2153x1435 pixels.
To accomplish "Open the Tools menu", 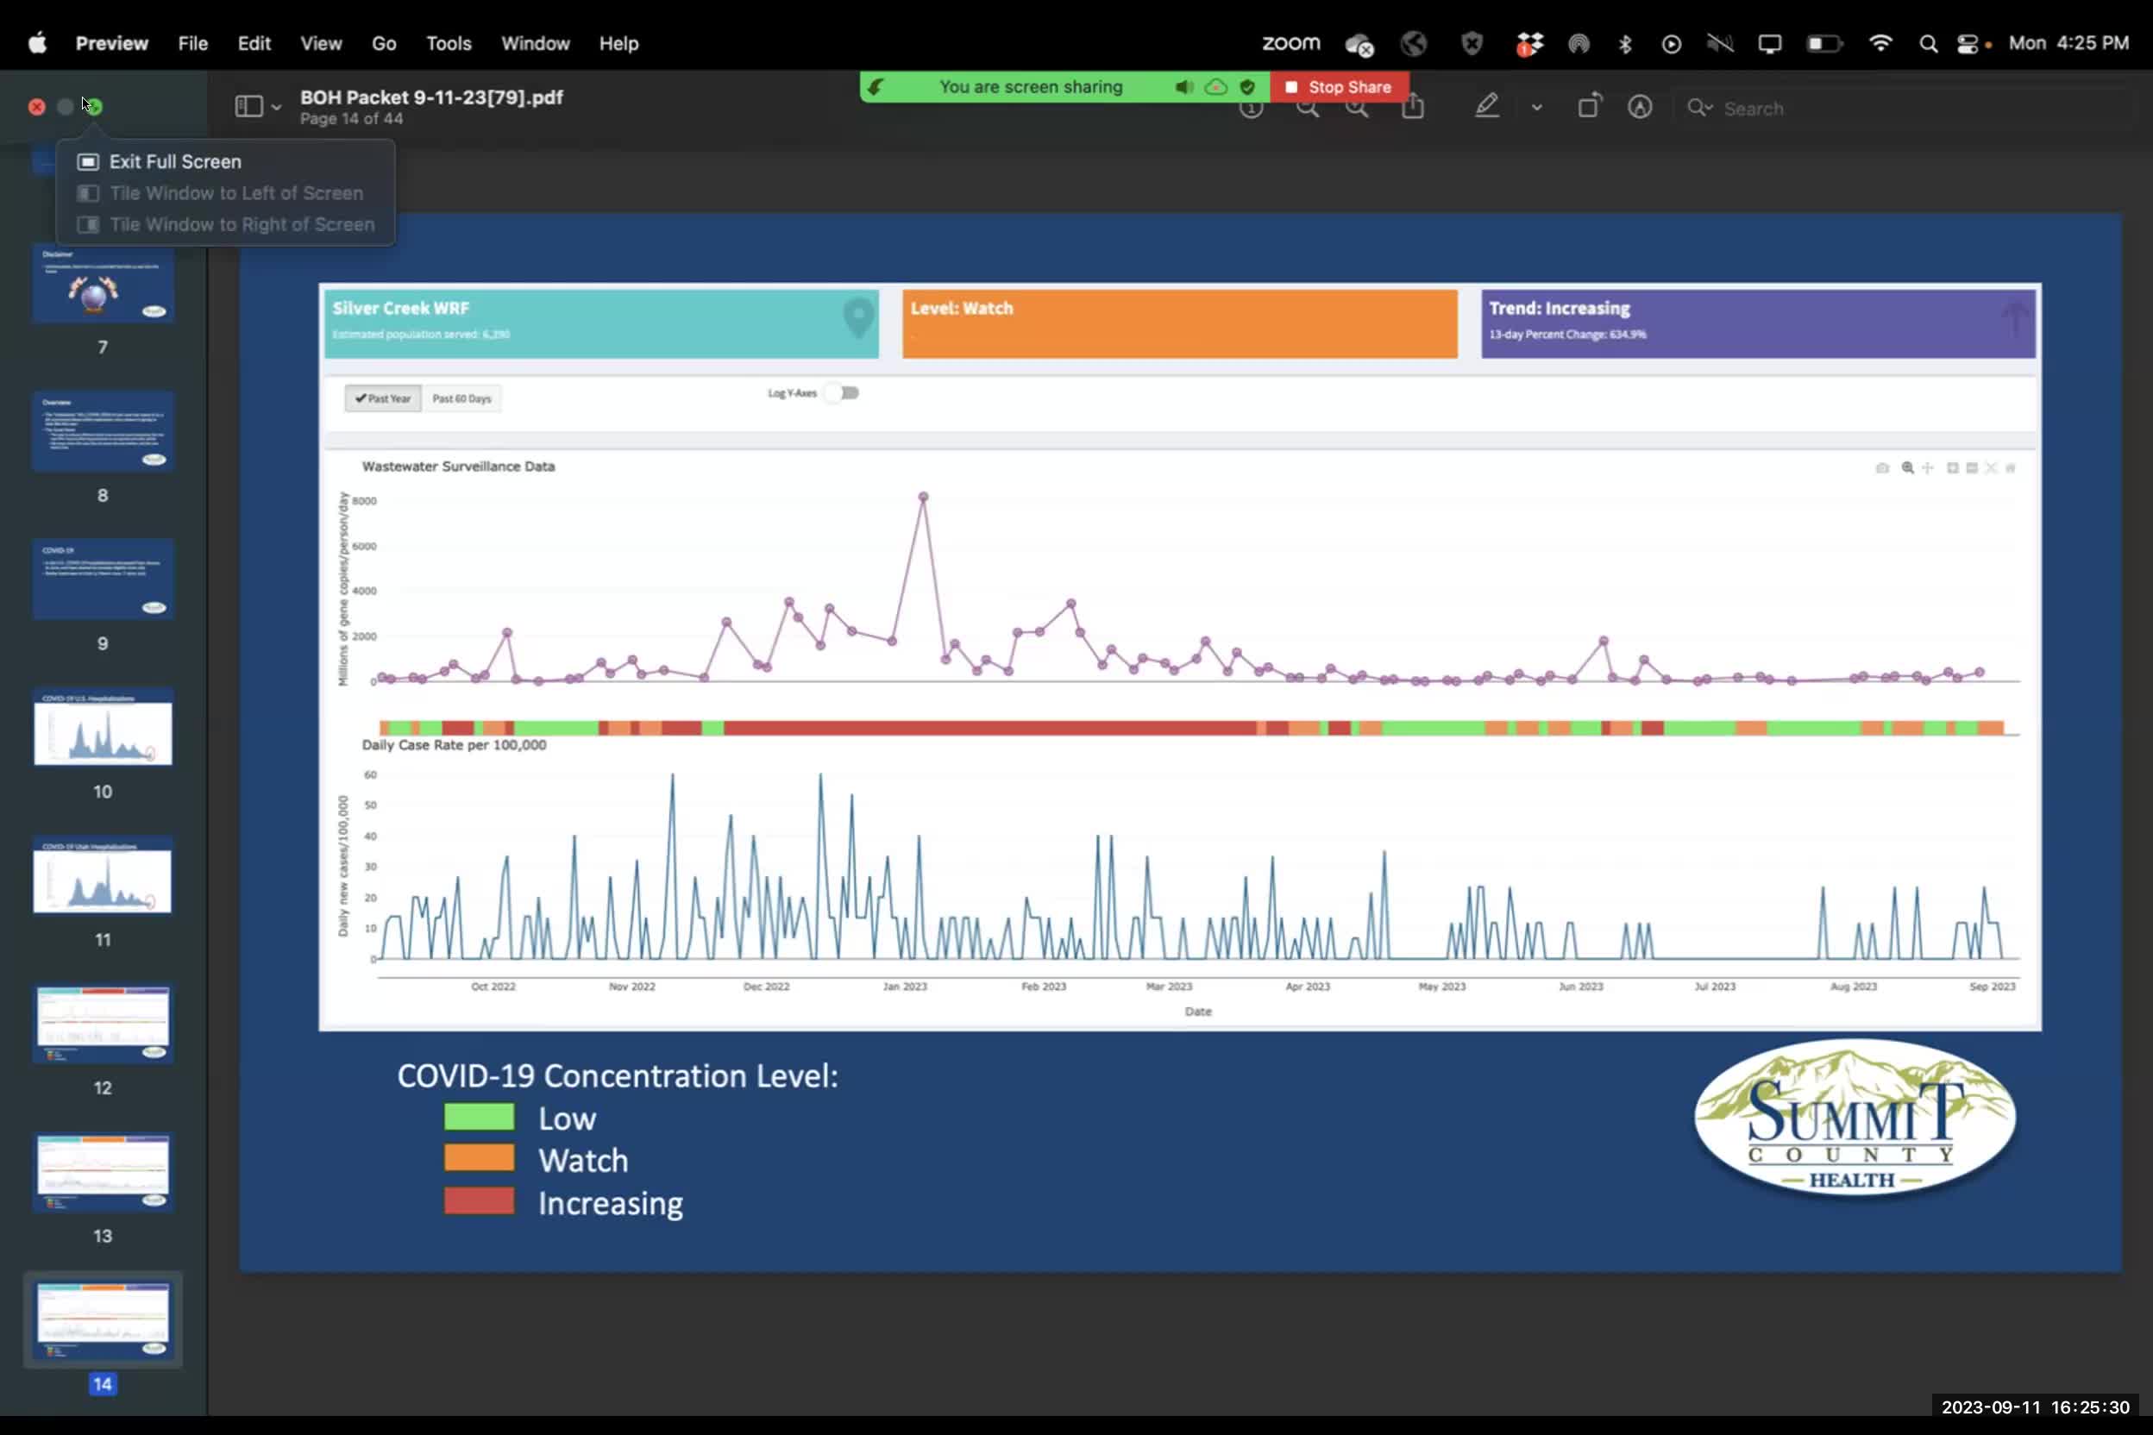I will (x=448, y=43).
